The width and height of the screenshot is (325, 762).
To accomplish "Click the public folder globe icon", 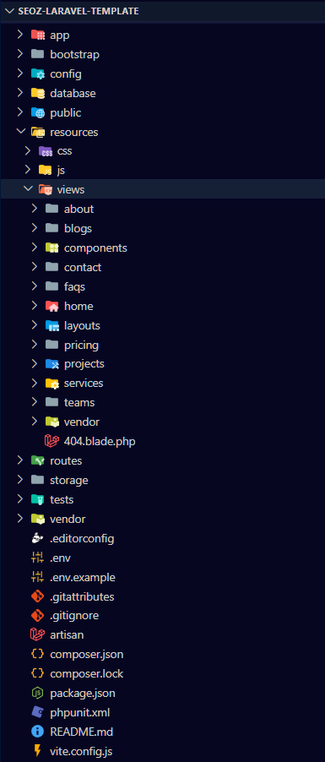I will point(38,112).
